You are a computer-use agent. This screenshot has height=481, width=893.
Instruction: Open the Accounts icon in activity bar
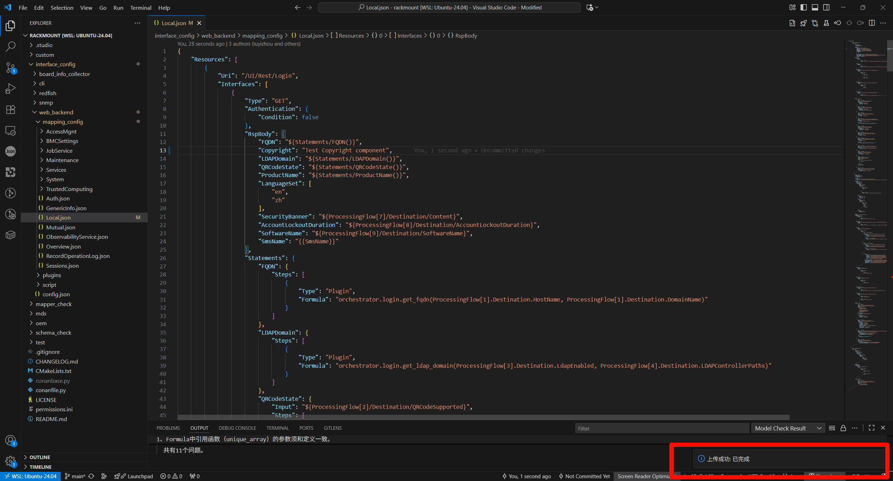[10, 441]
